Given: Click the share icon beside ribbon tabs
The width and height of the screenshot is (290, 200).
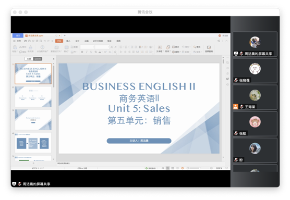Looking at the screenshot, I should point(219,41).
